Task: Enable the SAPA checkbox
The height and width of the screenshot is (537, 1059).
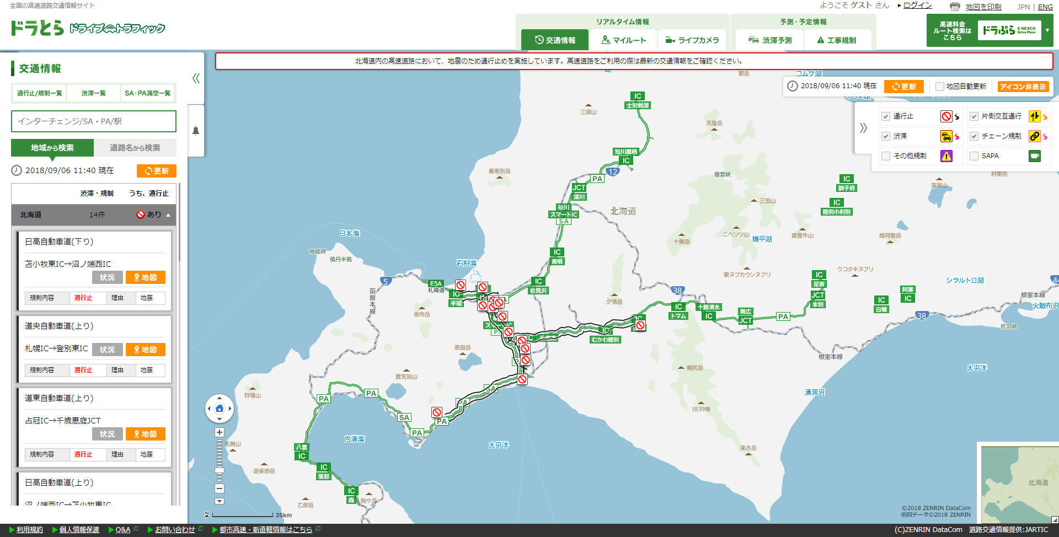Action: pyautogui.click(x=974, y=156)
